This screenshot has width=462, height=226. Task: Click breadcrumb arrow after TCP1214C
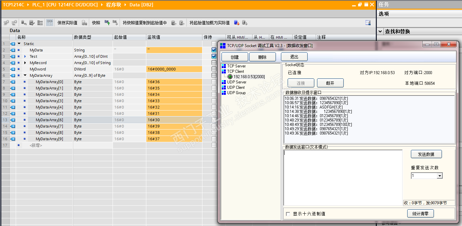(x=28, y=5)
